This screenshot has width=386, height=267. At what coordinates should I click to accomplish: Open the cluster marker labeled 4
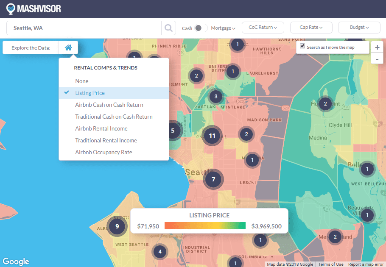(160, 252)
